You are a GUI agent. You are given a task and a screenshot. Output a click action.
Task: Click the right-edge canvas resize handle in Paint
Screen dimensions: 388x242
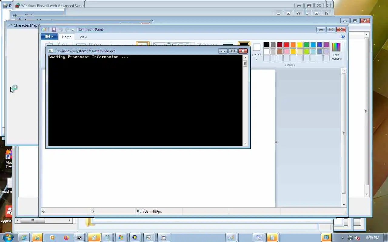click(276, 142)
